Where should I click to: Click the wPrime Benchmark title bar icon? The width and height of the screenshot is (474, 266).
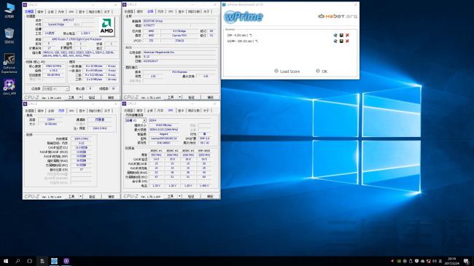[224, 5]
